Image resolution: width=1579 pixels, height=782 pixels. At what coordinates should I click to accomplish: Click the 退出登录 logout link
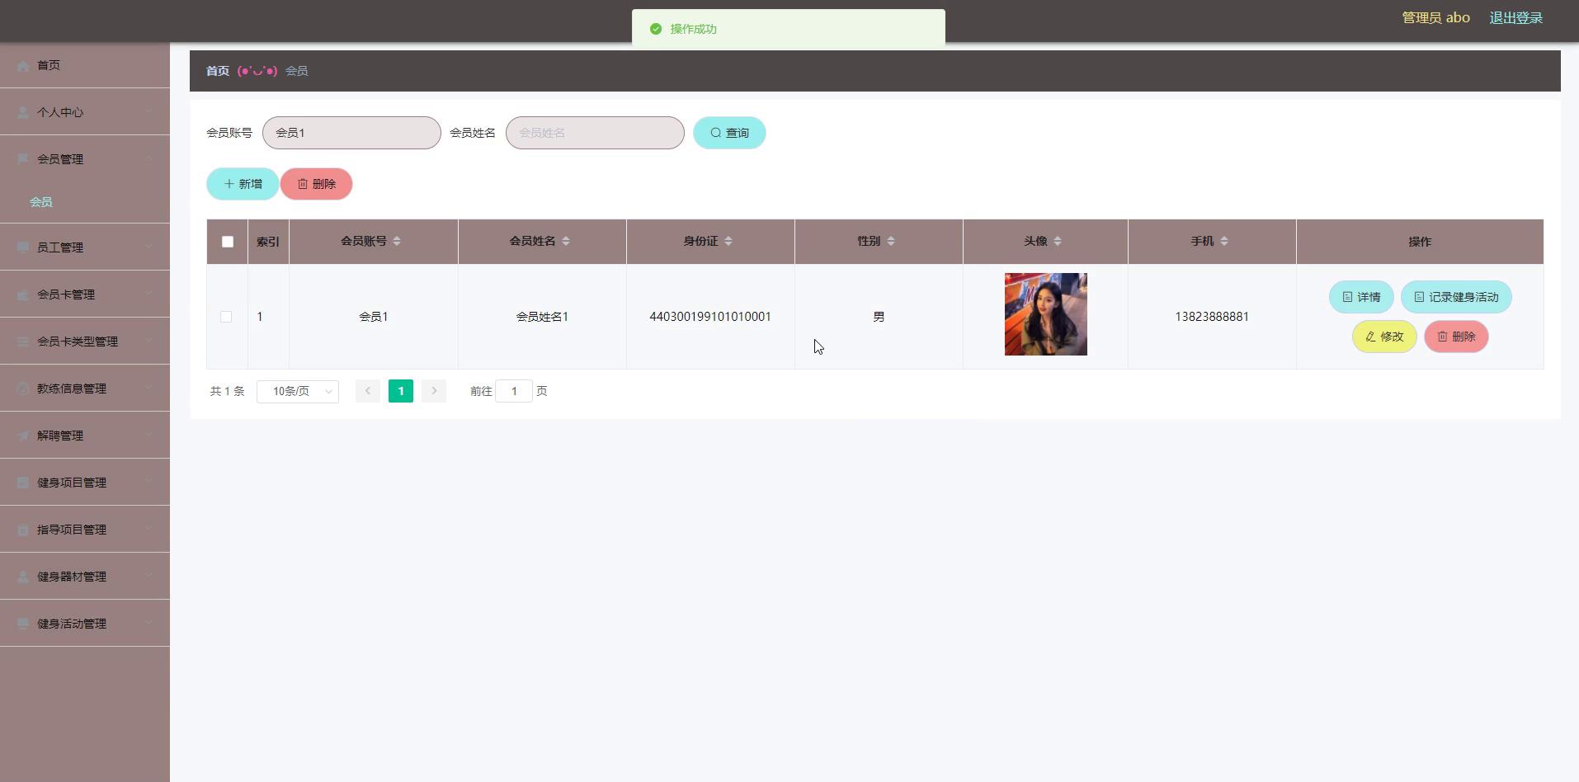coord(1517,16)
